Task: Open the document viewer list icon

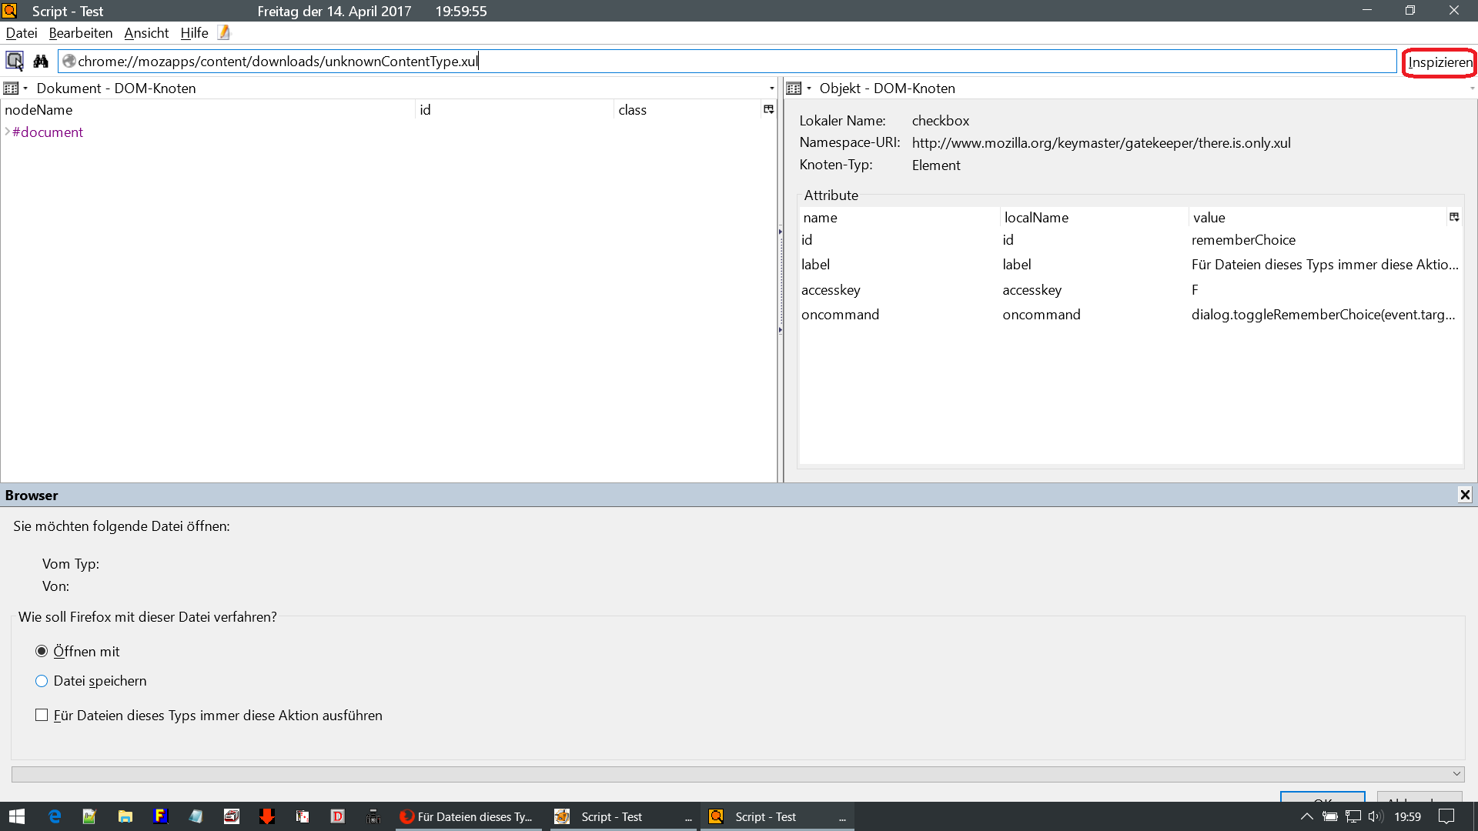Action: point(11,88)
